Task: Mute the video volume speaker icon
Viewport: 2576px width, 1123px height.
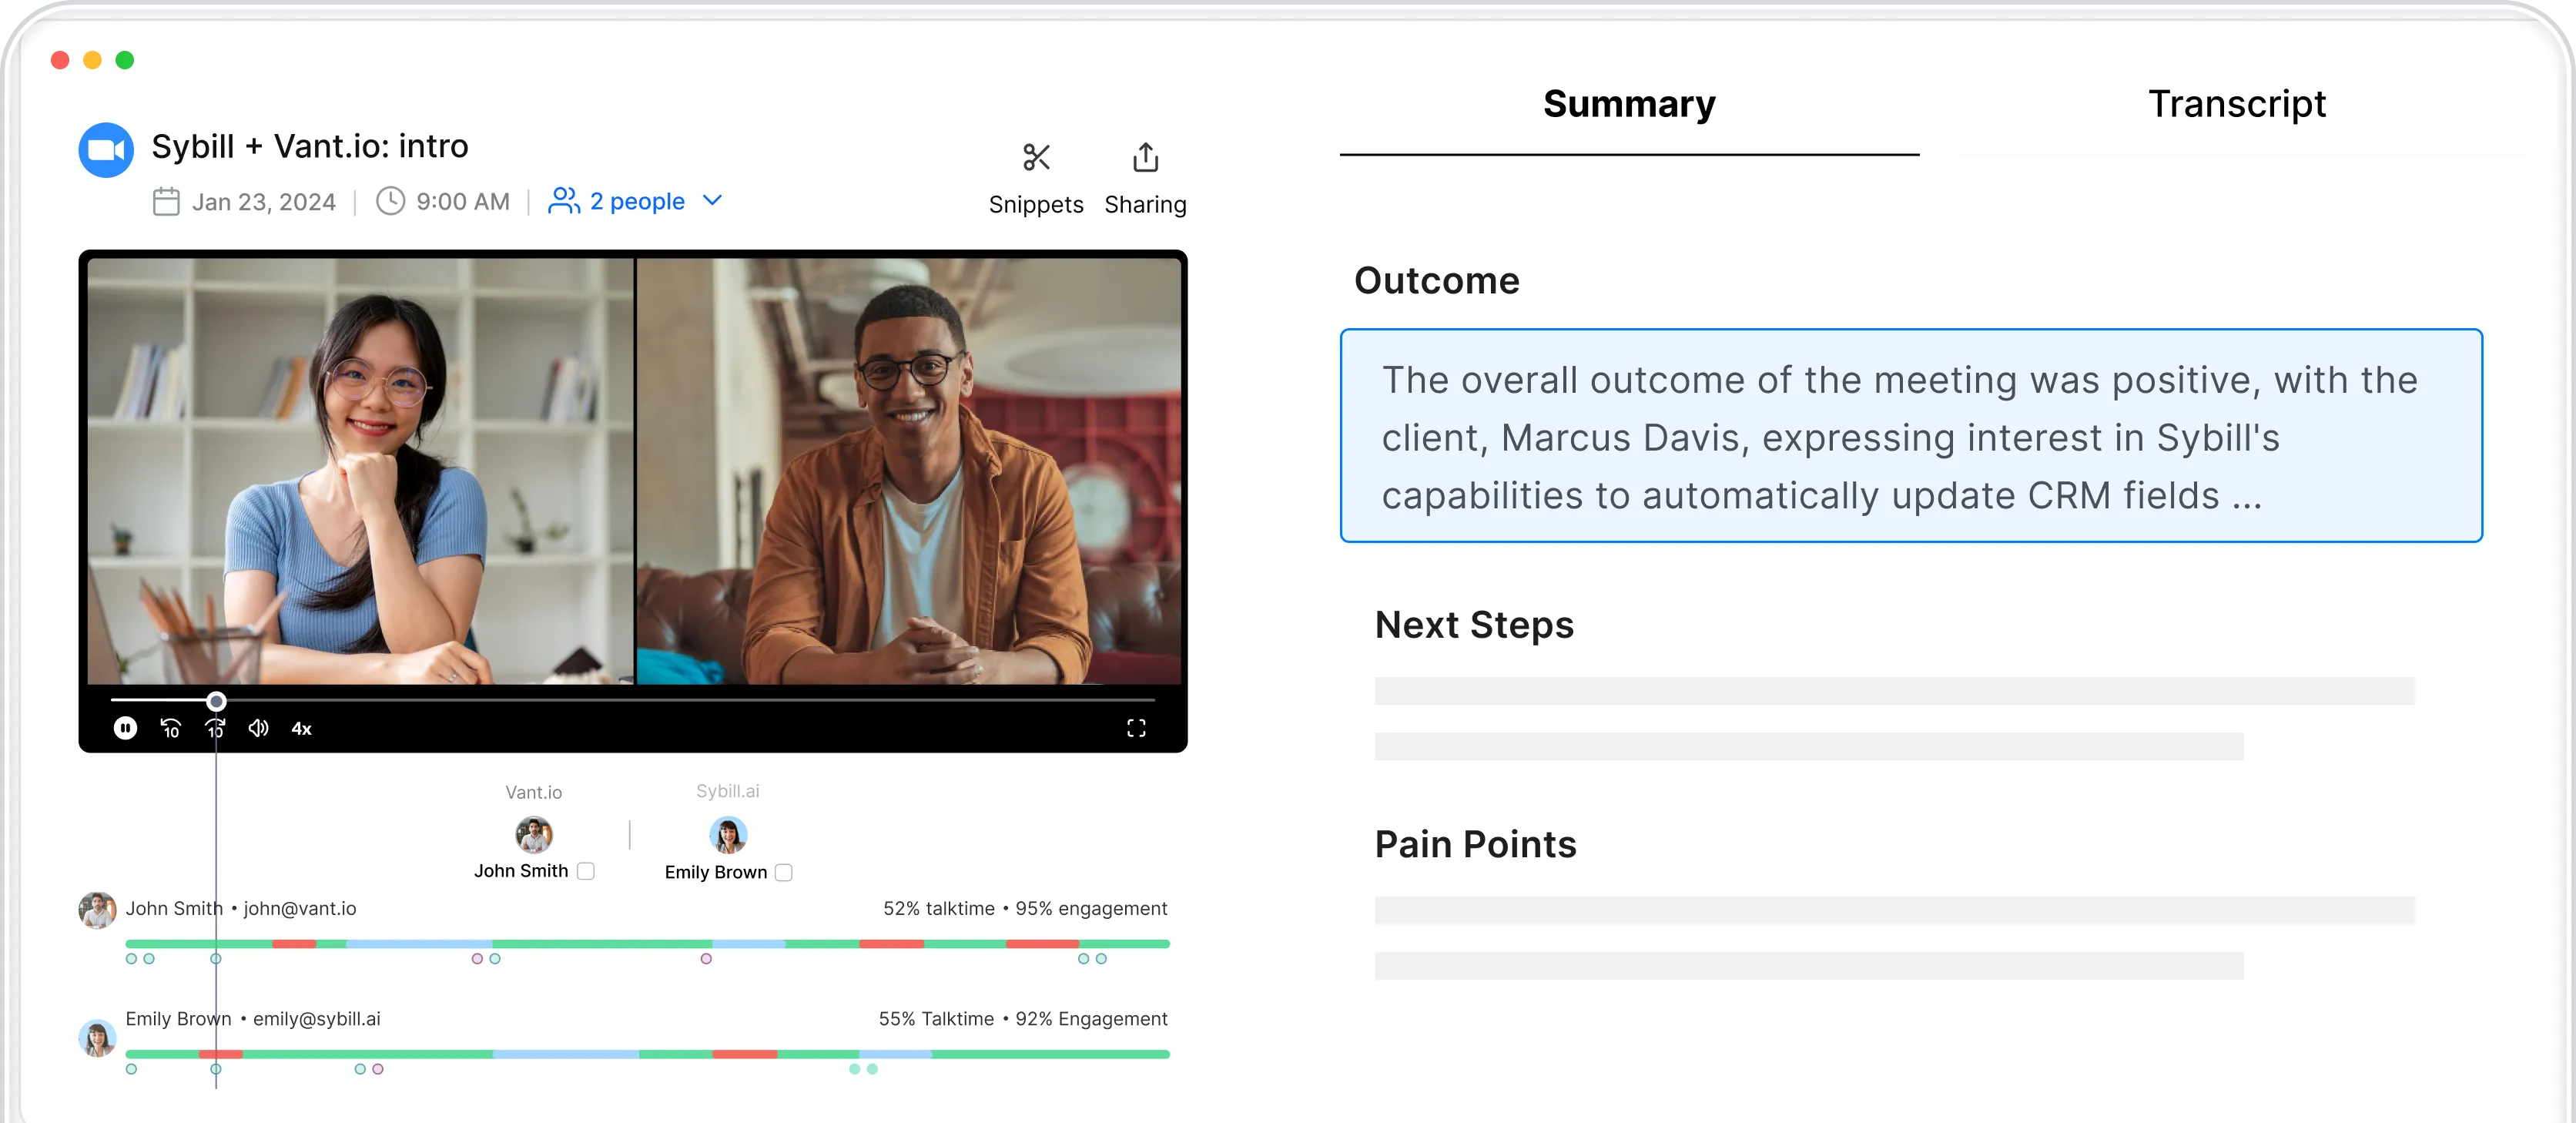Action: click(258, 728)
